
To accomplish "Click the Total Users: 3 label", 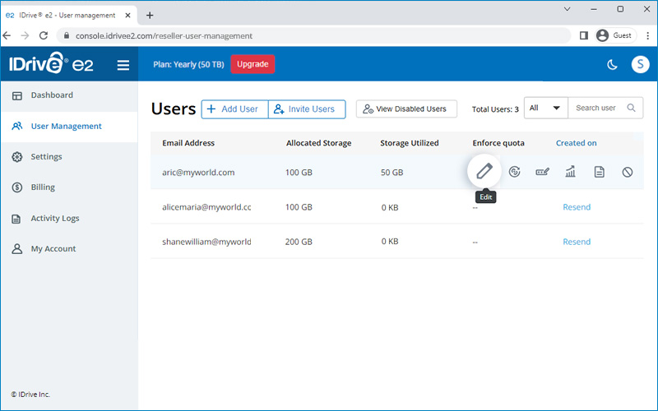I will click(495, 109).
